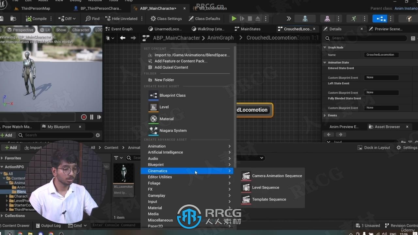Open the MainStates tab
The width and height of the screenshot is (418, 235).
(251, 29)
